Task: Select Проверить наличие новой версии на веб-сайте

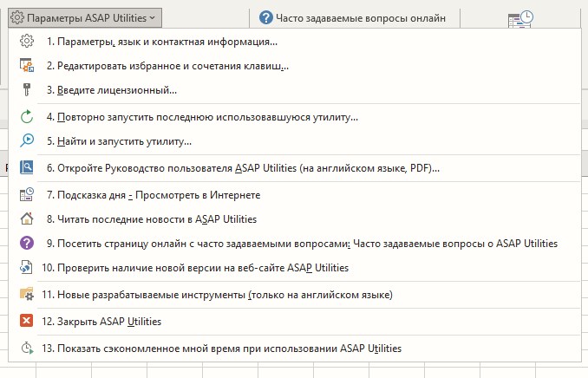Action: 294,268
